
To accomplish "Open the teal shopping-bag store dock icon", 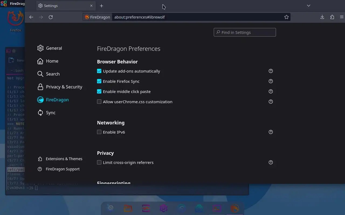I will [x=199, y=208].
